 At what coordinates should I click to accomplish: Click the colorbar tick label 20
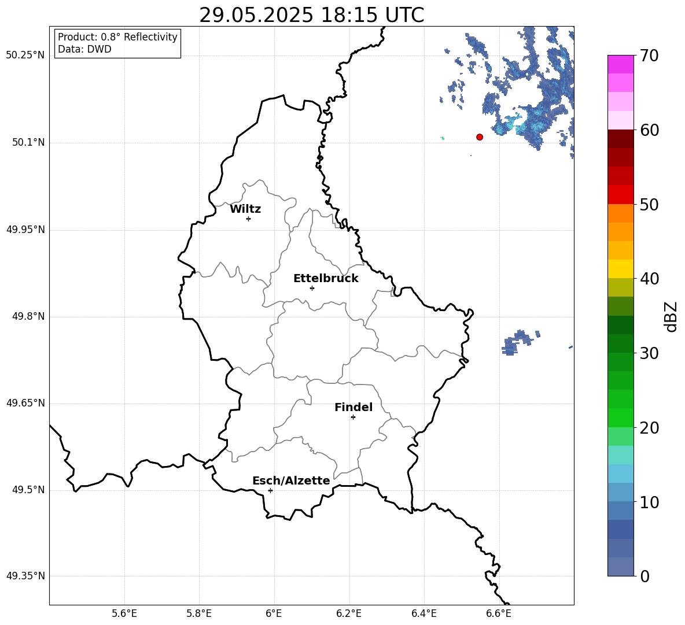point(649,428)
